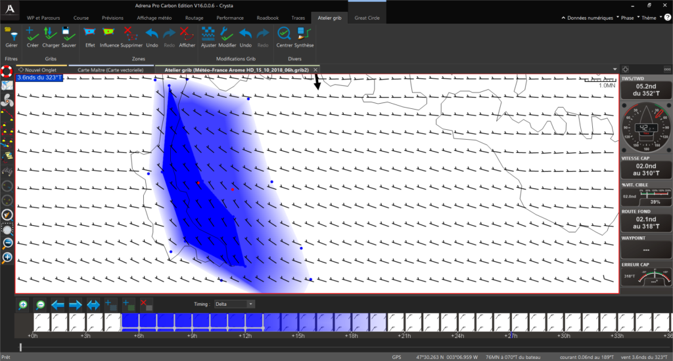673x361 pixels.
Task: Toggle the propeller icon in left sidebar
Action: click(x=7, y=100)
